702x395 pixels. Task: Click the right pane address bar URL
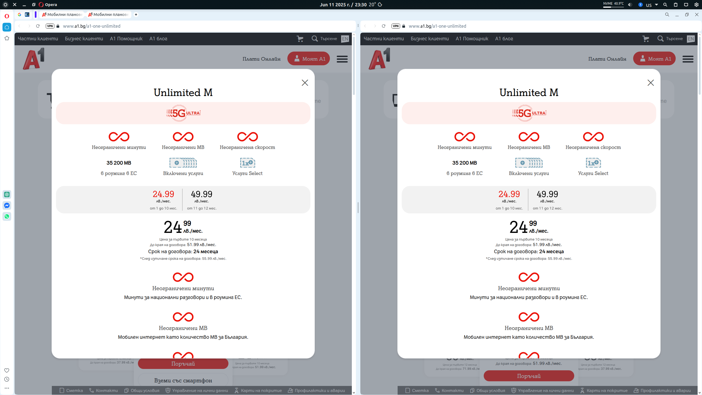tap(437, 26)
